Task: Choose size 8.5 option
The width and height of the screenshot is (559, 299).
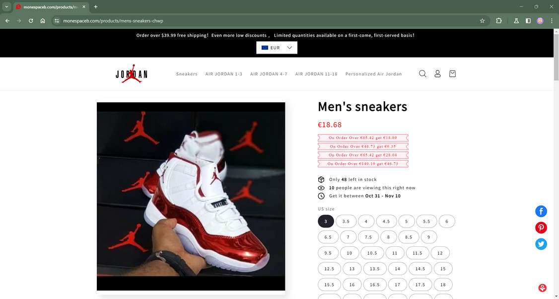Action: (x=409, y=237)
